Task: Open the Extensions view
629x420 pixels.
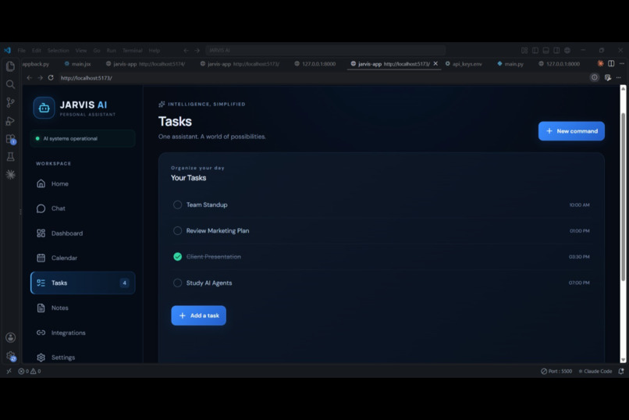Action: pyautogui.click(x=10, y=139)
